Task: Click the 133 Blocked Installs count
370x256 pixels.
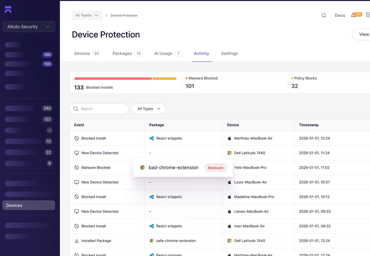Action: coord(93,87)
